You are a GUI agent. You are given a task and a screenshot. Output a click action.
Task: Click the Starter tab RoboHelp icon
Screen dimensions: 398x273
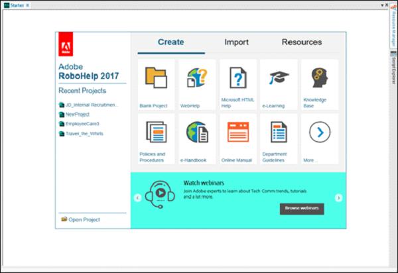coord(7,5)
